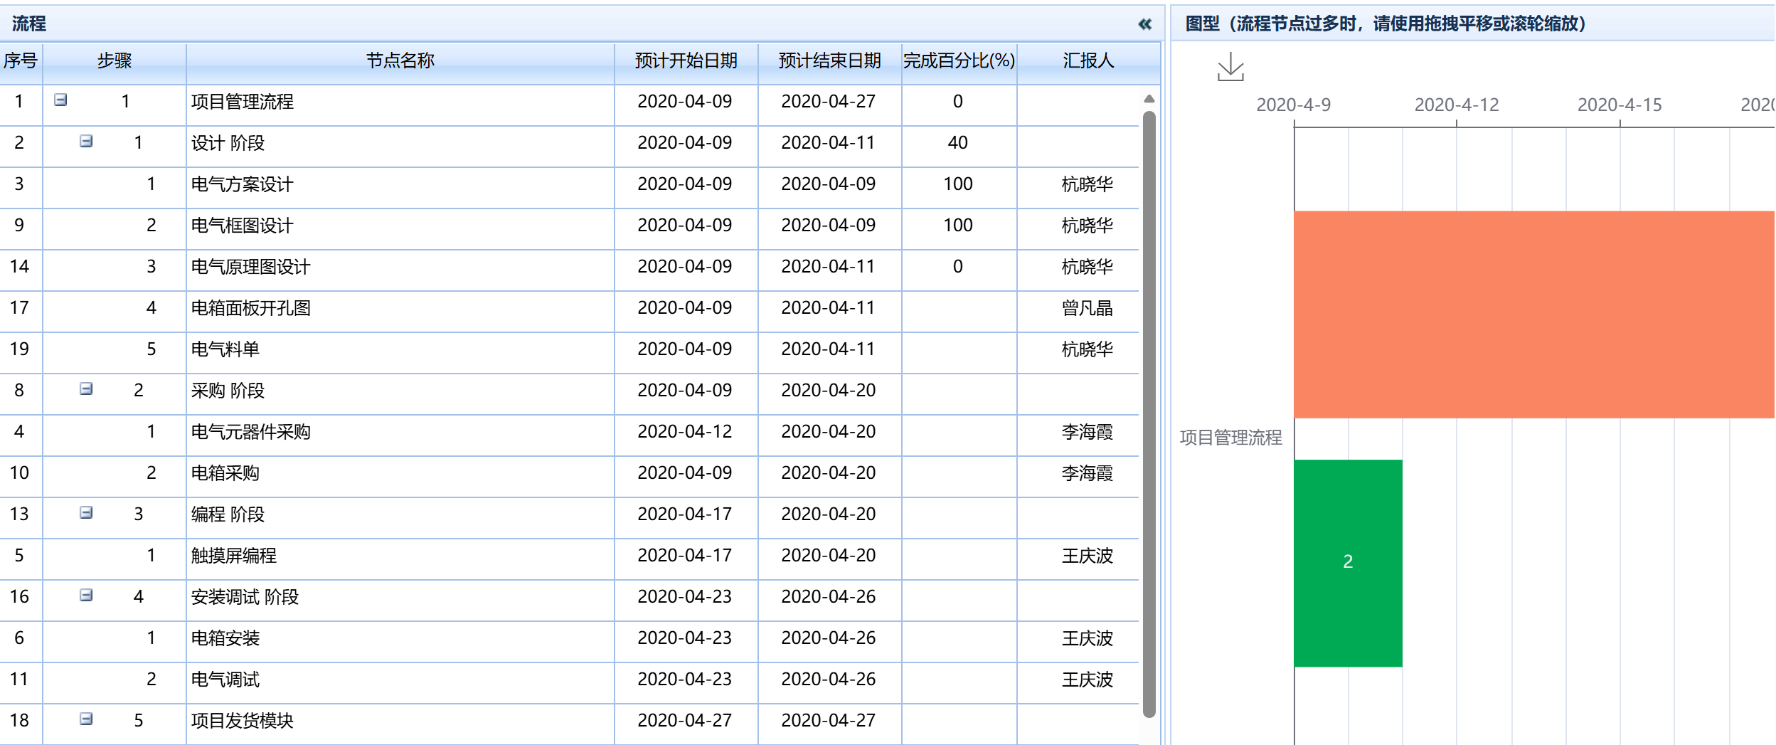Viewport: 1776px width, 745px height.
Task: Collapse the flow panel with double-chevron icon
Action: coord(1144,24)
